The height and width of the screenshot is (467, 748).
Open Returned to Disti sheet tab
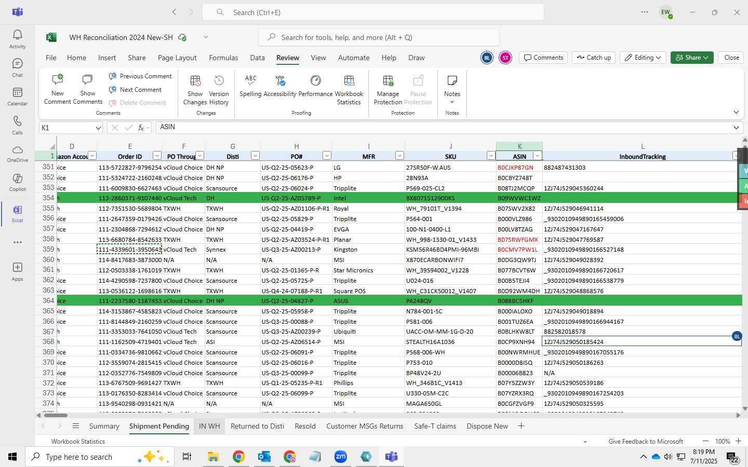click(x=257, y=426)
